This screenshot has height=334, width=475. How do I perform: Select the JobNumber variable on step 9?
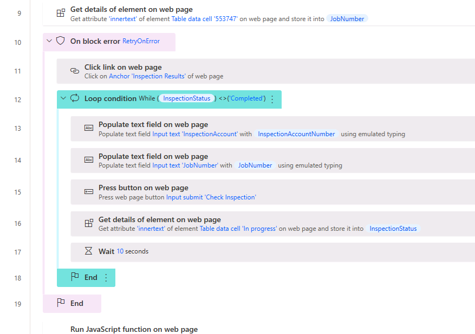347,19
